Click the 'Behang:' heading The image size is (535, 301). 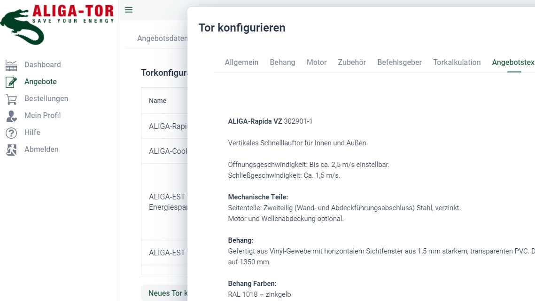click(x=240, y=240)
